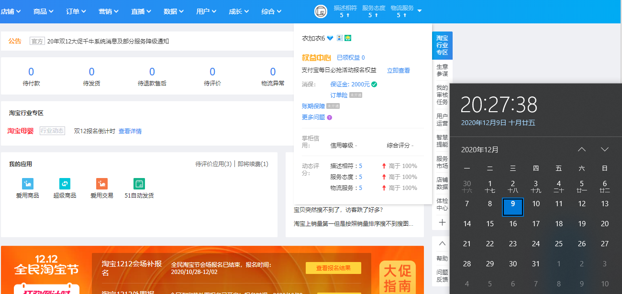
Task: Select day 12 in the calendar
Action: [x=582, y=204]
